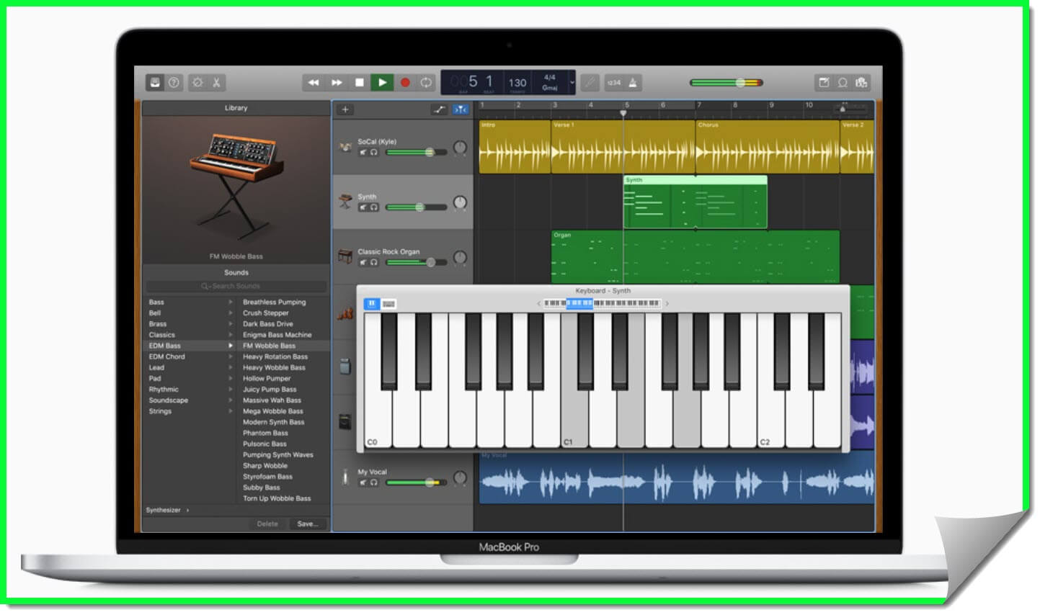Solo the Classic Rock Organ track

373,263
